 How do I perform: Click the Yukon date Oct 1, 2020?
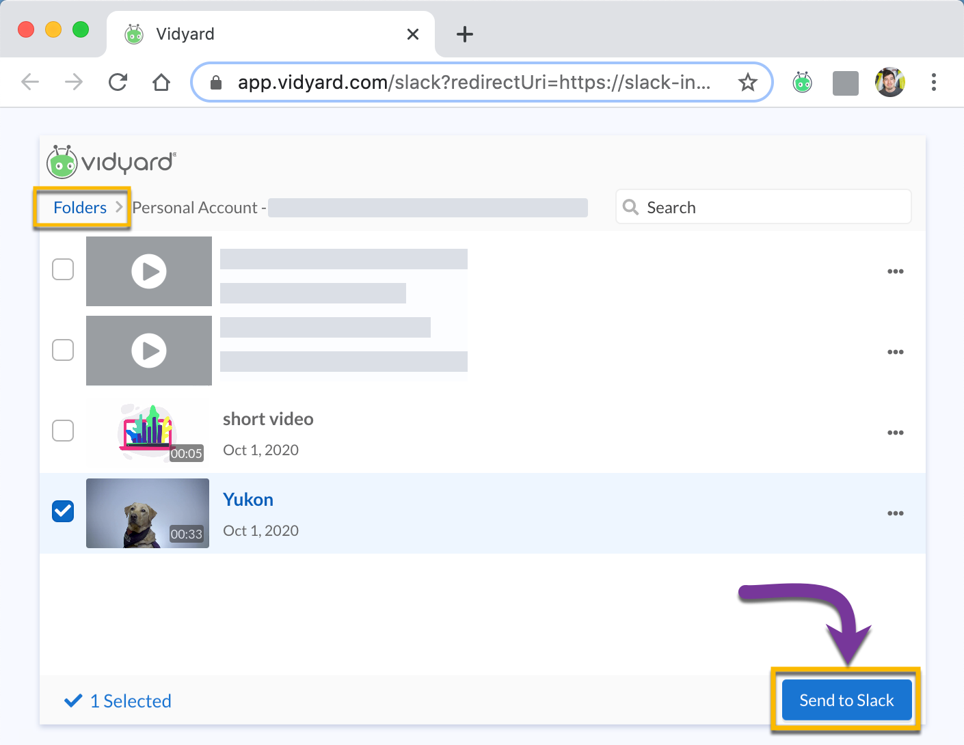click(260, 531)
